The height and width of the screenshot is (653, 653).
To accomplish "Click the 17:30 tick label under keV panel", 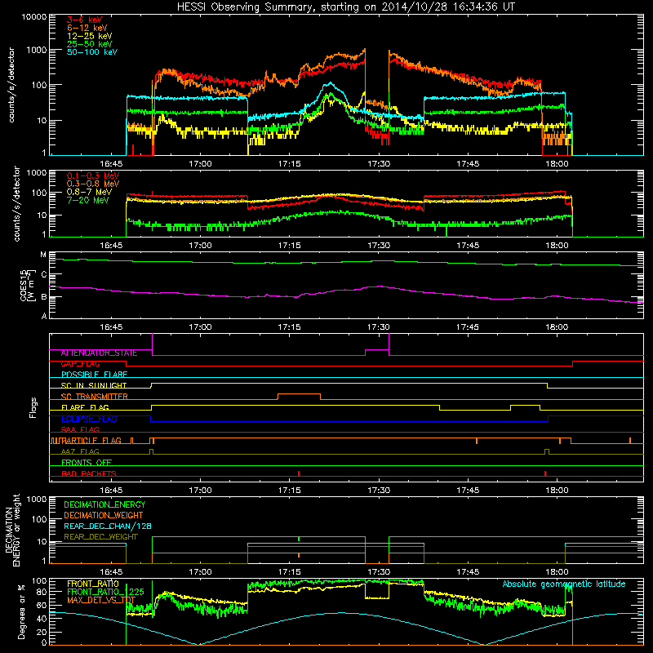I will click(x=379, y=164).
